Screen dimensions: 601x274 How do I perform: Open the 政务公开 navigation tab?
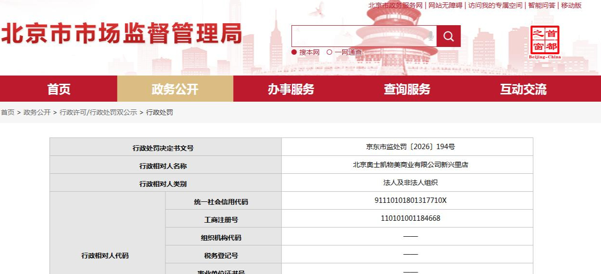click(175, 89)
